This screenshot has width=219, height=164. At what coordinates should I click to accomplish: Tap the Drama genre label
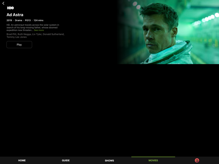click(x=18, y=20)
